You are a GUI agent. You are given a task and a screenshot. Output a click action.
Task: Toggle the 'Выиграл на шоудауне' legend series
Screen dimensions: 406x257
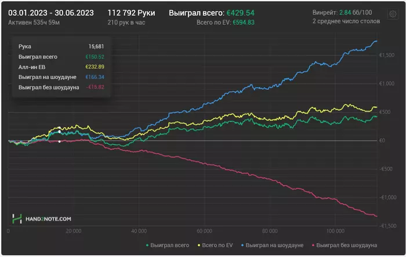272,245
